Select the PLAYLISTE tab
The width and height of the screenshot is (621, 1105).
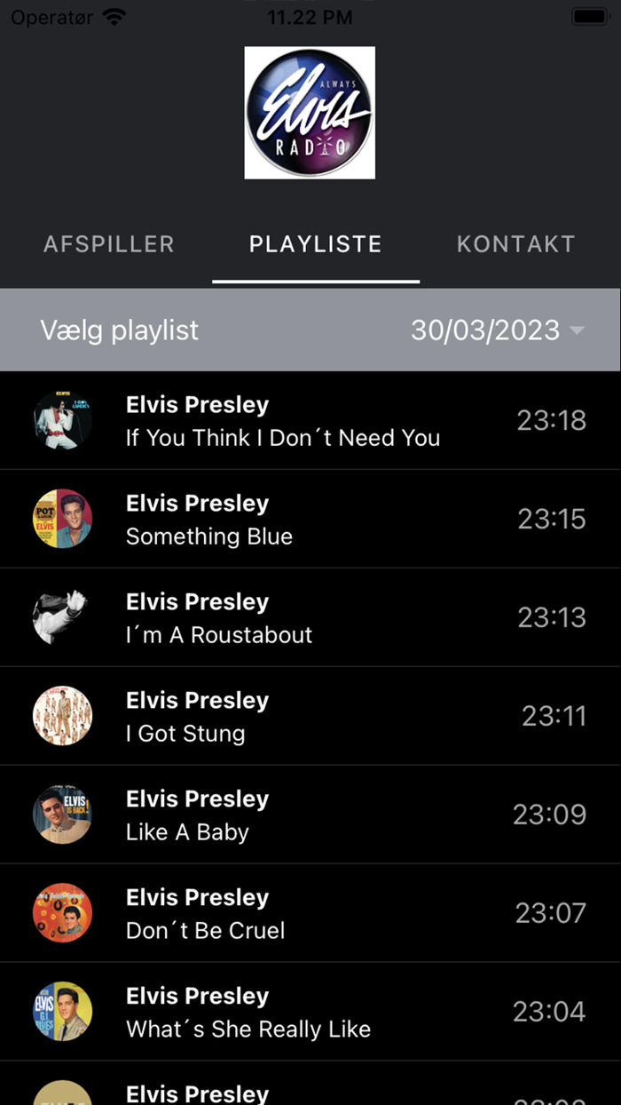point(316,243)
